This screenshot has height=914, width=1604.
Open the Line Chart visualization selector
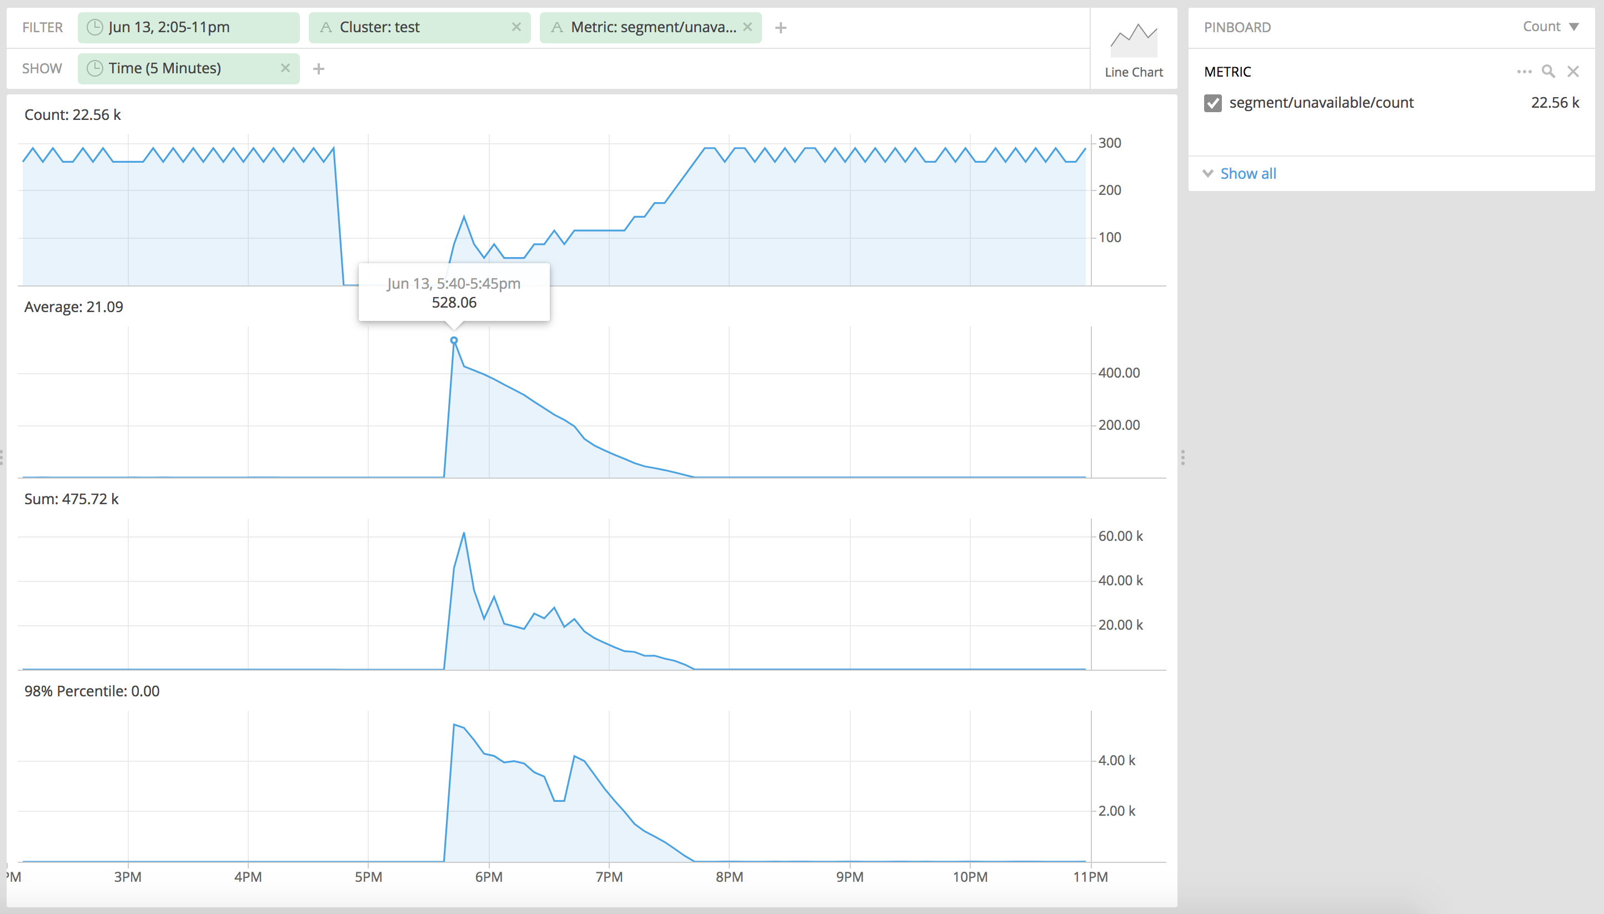pyautogui.click(x=1134, y=49)
